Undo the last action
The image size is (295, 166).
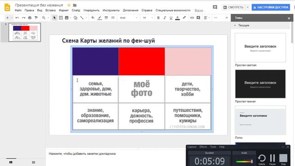(x=17, y=18)
